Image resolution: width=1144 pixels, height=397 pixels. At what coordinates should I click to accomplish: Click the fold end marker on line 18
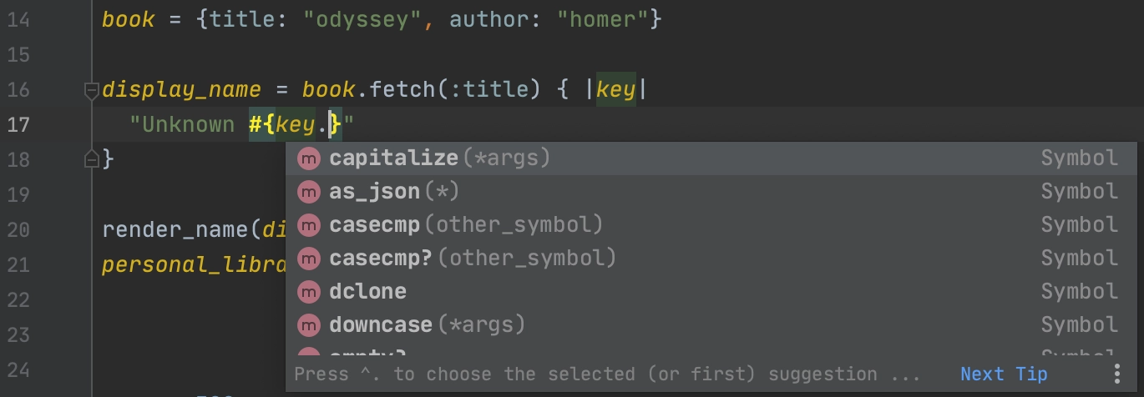pos(92,158)
